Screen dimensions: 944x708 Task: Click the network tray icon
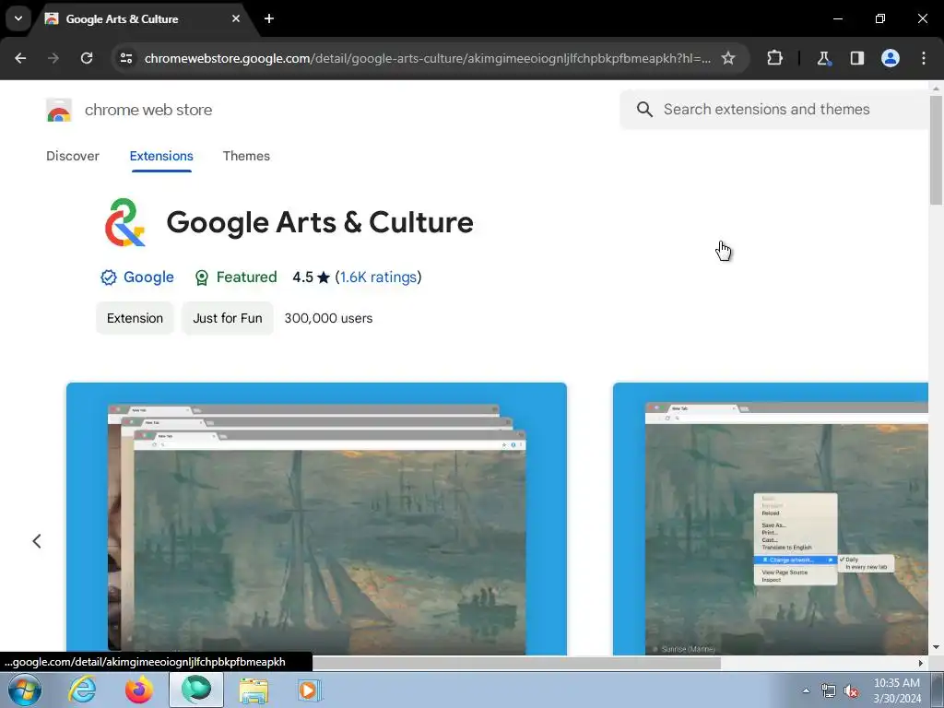pos(829,691)
